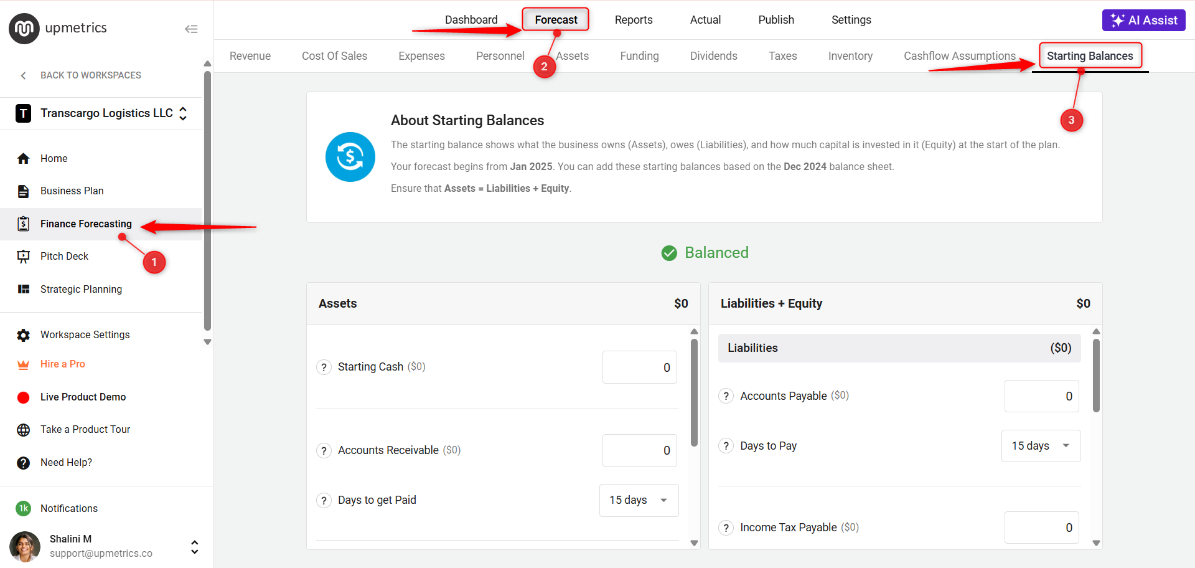This screenshot has height=568, width=1195.
Task: Click the Business Plan document icon
Action: (24, 191)
